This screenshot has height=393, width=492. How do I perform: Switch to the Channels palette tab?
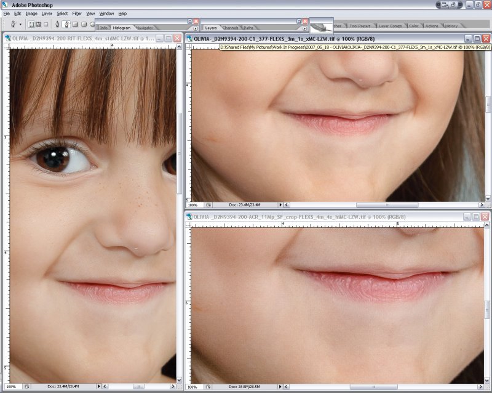230,28
